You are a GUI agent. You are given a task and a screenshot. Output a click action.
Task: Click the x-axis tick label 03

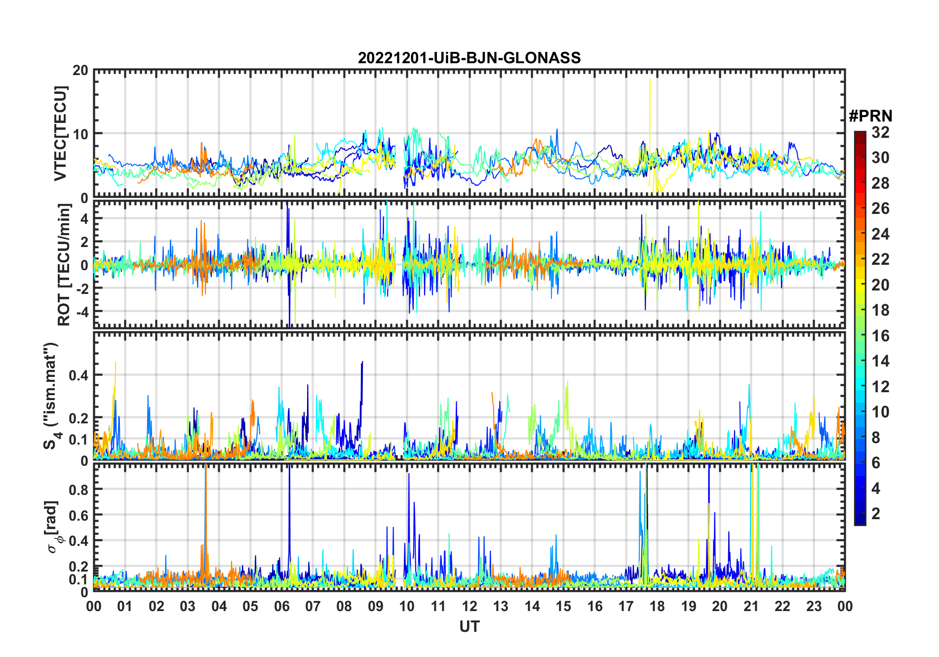coord(188,606)
